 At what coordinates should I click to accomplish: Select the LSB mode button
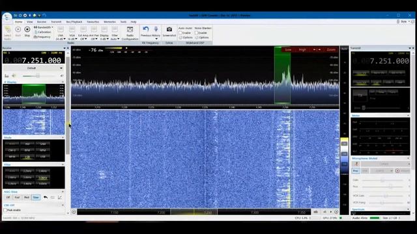click(x=27, y=157)
